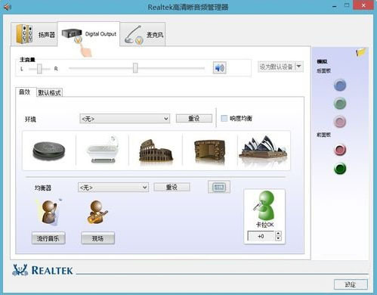The height and width of the screenshot is (295, 377).
Task: Apply the 现场 live preset
Action: coord(97,238)
